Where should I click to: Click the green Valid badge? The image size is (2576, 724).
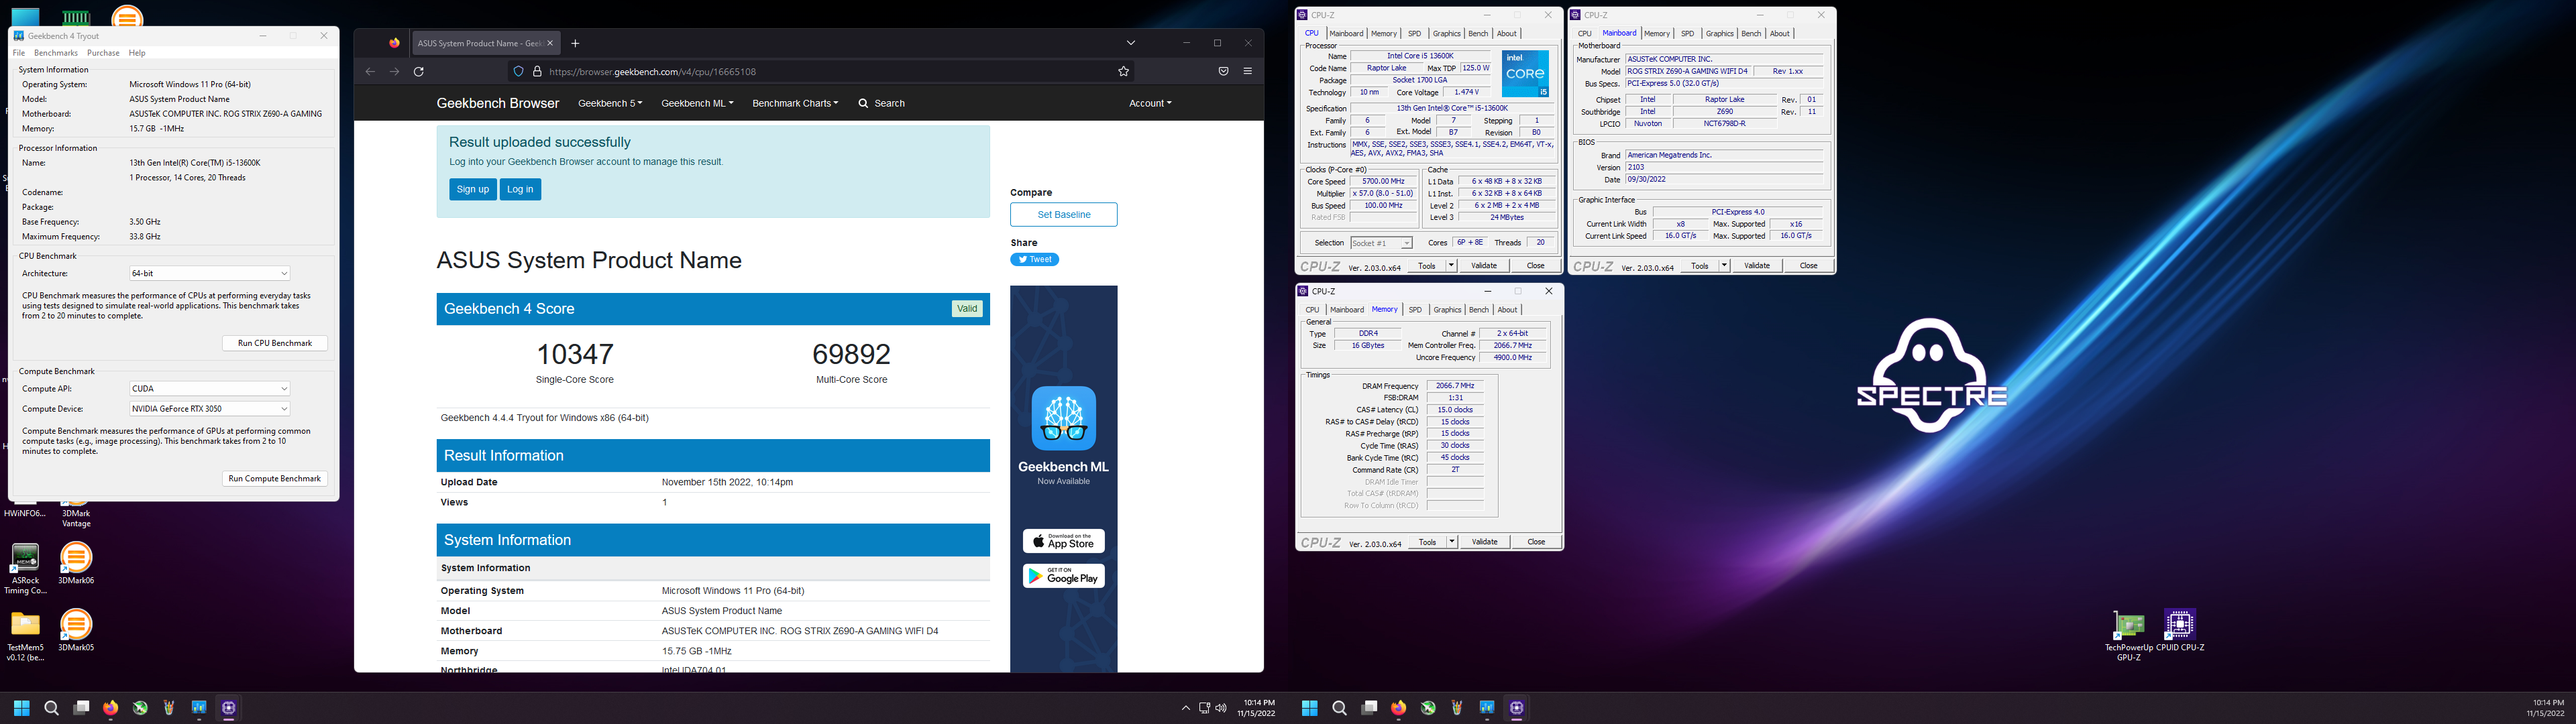click(x=967, y=309)
